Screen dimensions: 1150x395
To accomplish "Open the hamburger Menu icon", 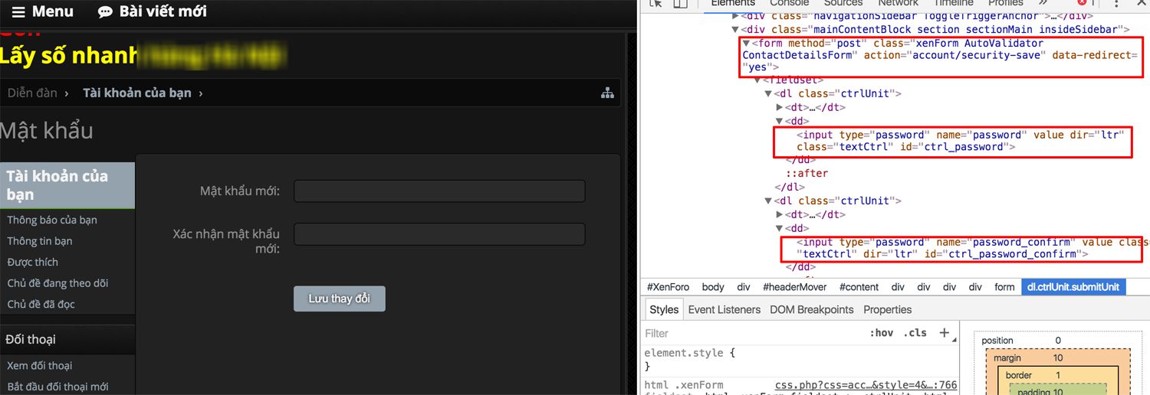I will tap(18, 12).
